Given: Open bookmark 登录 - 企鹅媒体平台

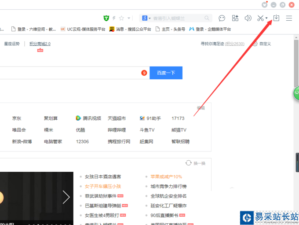Looking at the screenshot, I should 210,29.
